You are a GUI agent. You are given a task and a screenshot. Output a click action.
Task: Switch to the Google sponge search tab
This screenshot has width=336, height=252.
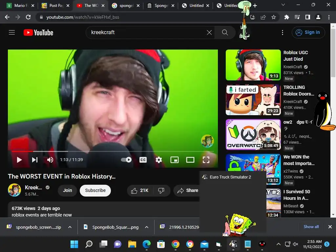126,6
